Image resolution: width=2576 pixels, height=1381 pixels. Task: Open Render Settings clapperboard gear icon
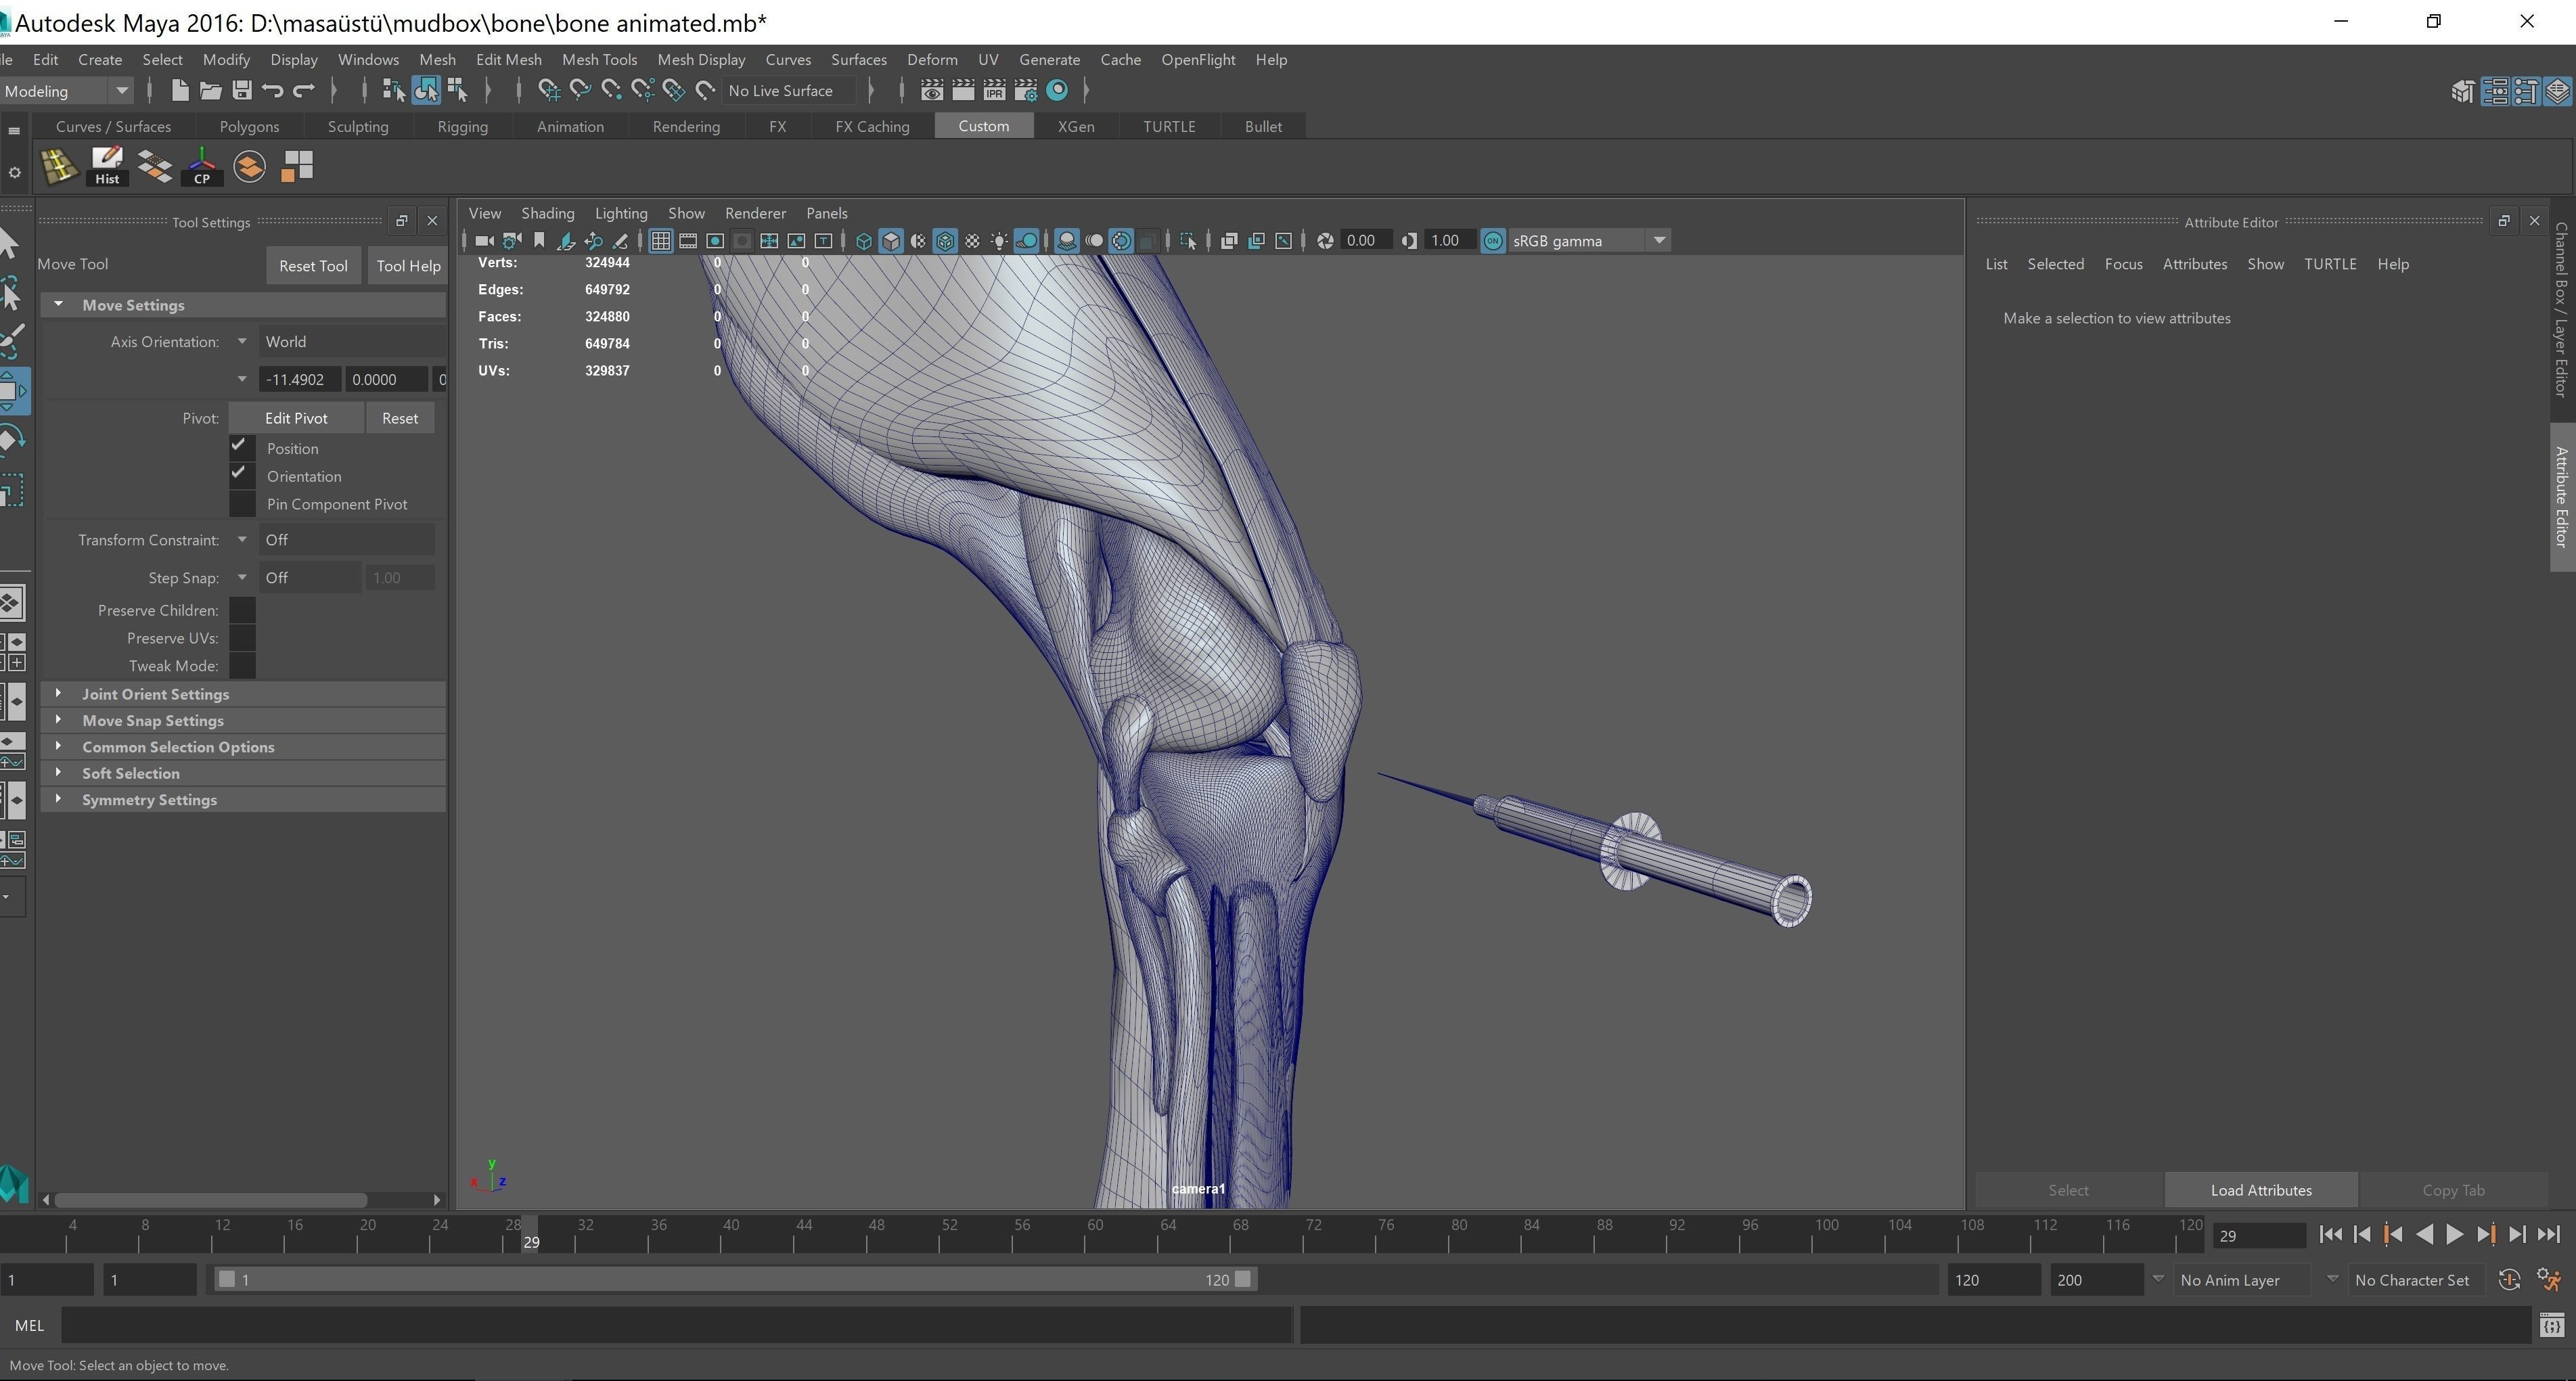click(1025, 91)
